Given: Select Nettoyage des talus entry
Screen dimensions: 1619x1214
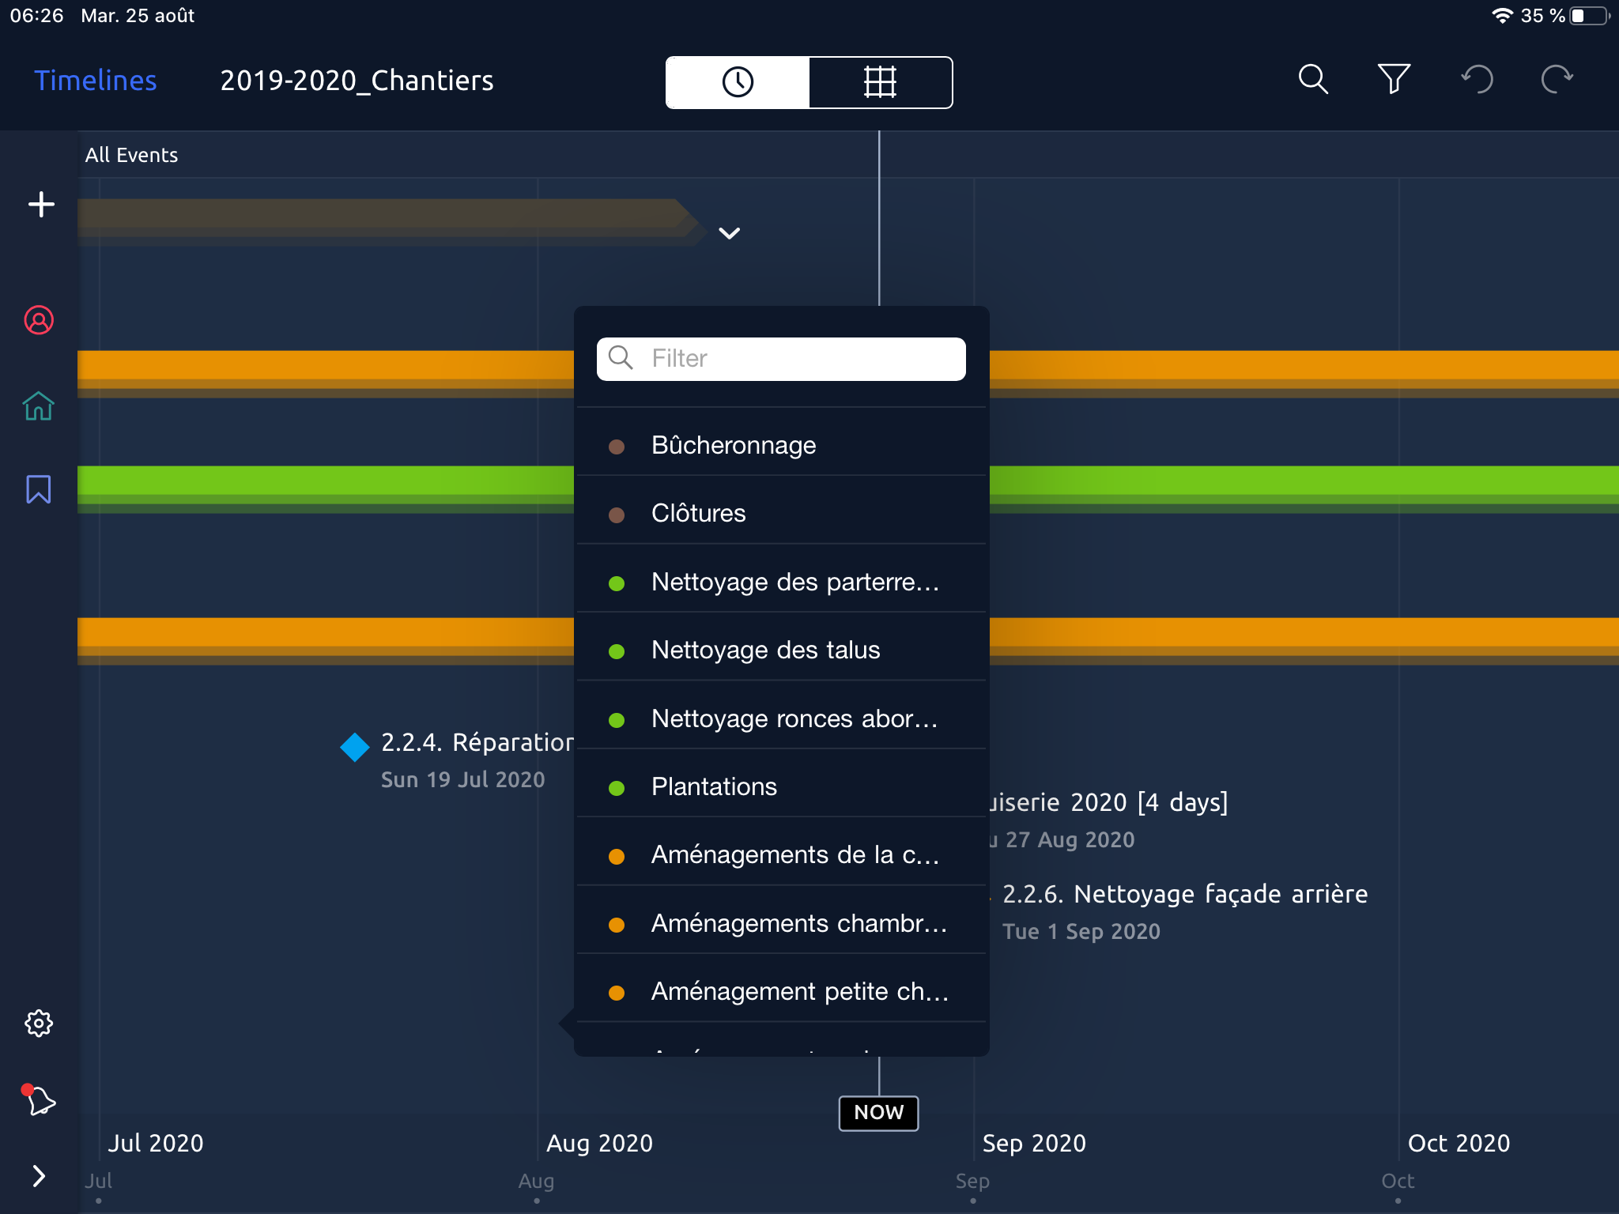Looking at the screenshot, I should pos(765,650).
